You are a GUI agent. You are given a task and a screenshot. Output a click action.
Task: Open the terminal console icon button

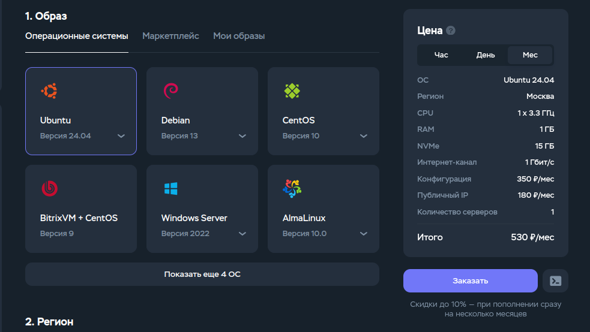(x=555, y=280)
